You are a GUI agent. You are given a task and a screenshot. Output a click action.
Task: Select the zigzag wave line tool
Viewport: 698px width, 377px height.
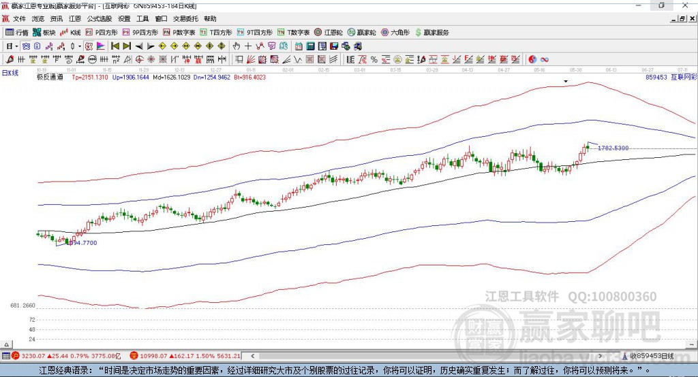pos(297,59)
